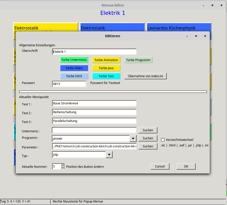The image size is (227, 205).
Task: Decrease Aktuelle Nummer with down arrow
Action: (x=63, y=168)
